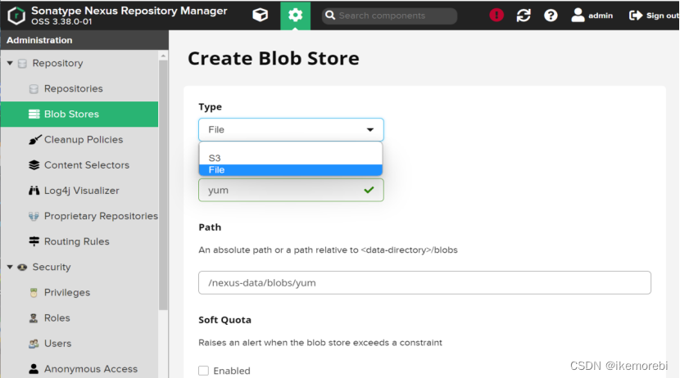The width and height of the screenshot is (680, 378).
Task: Open the Browse cube icon
Action: 261,16
